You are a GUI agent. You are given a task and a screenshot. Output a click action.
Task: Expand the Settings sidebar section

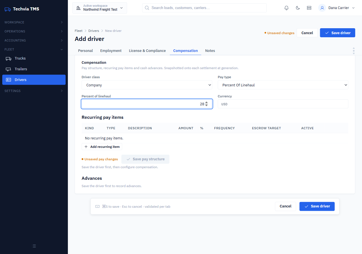click(x=34, y=91)
